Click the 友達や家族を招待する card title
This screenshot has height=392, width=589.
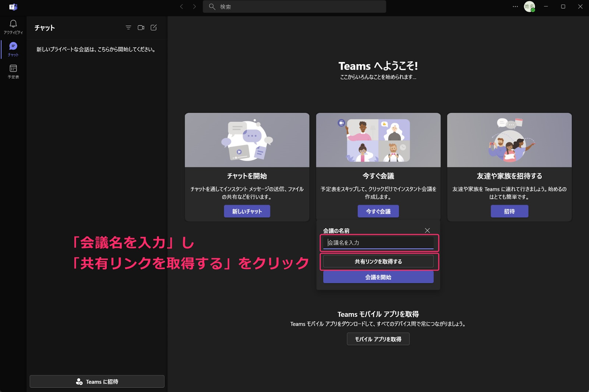[509, 176]
